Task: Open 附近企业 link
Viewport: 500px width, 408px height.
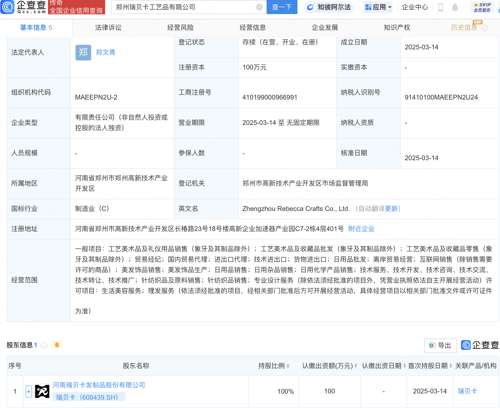Action: click(361, 229)
